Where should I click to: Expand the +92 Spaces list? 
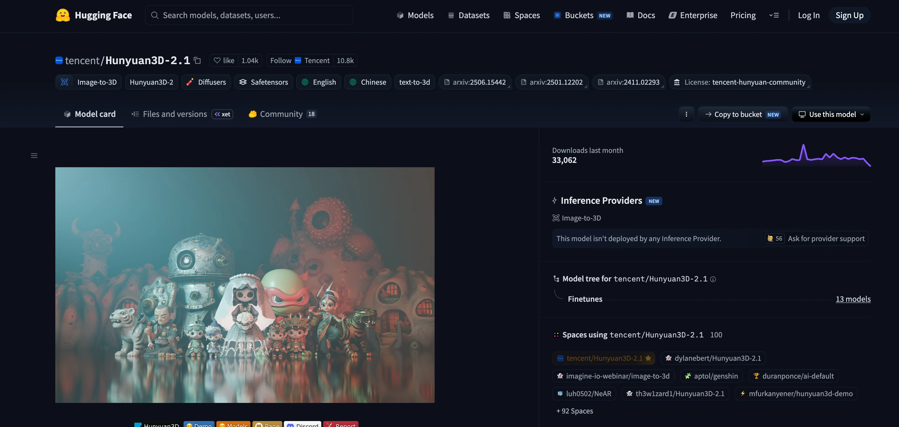pos(574,411)
